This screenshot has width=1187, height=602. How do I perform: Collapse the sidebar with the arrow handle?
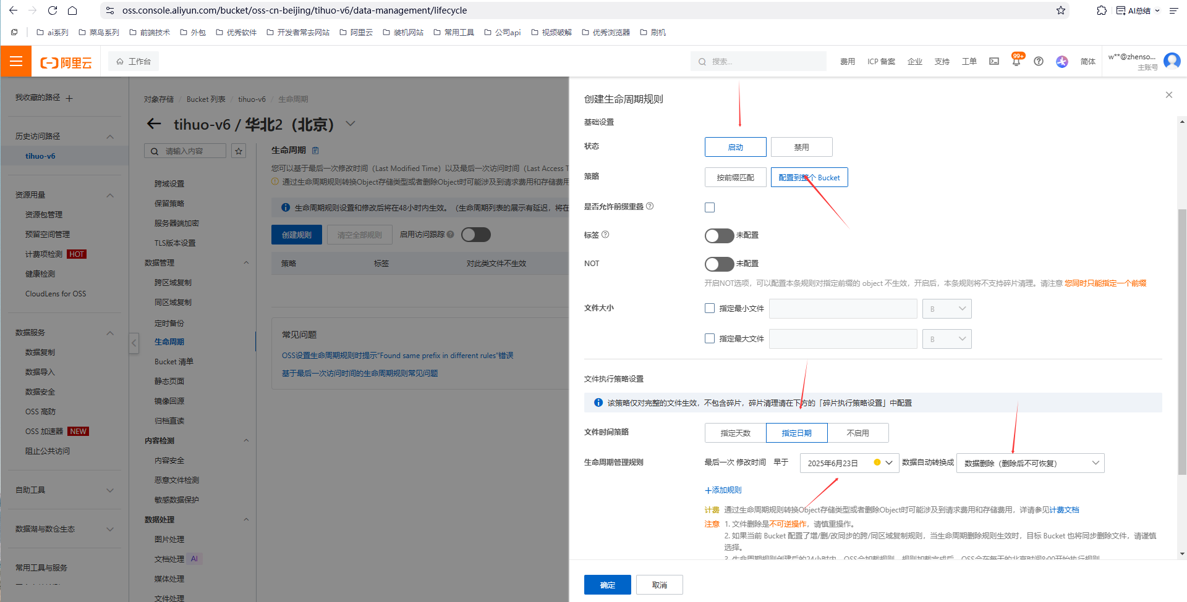pos(134,343)
